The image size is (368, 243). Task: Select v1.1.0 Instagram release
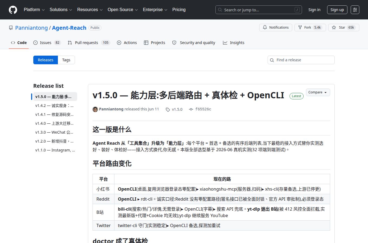point(55,150)
